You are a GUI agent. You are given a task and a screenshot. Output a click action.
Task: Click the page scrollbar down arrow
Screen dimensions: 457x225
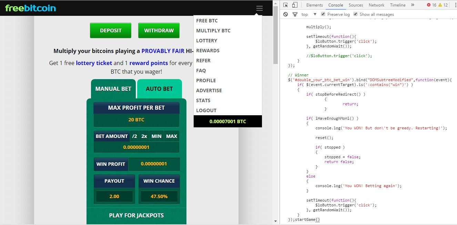point(275,221)
